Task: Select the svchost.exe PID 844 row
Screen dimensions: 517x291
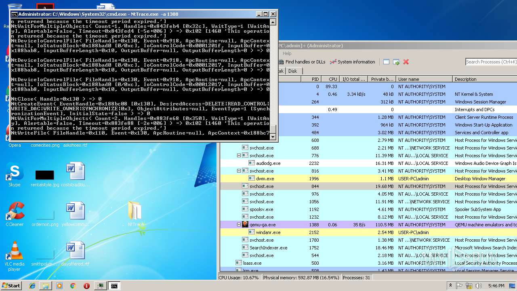Action: pyautogui.click(x=368, y=186)
